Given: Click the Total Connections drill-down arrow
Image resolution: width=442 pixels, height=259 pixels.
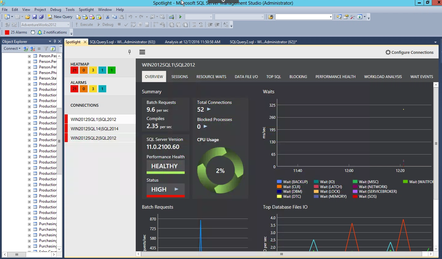Looking at the screenshot, I should coord(209,109).
